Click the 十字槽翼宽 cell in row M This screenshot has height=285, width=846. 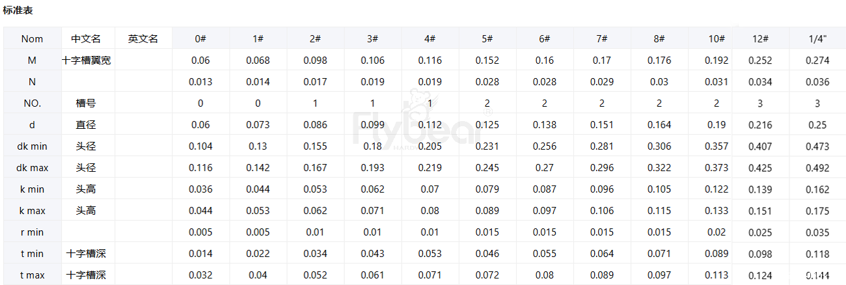click(86, 61)
